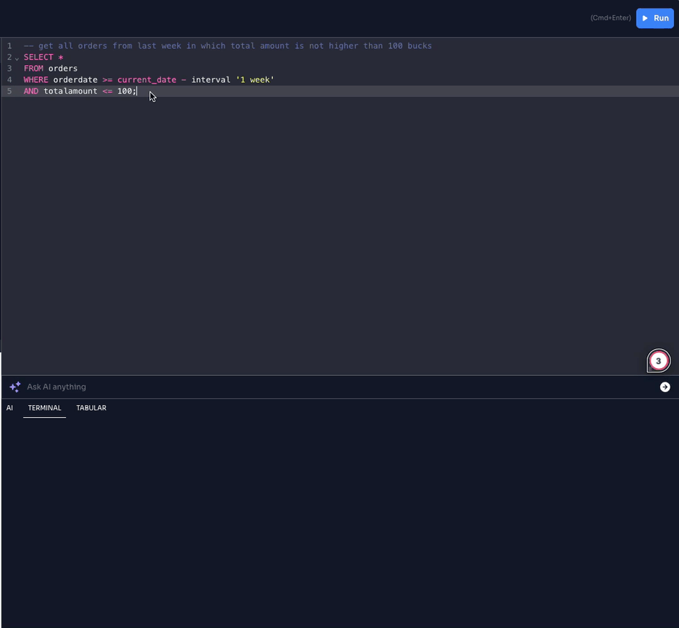This screenshot has width=679, height=628.
Task: Click the Run query button
Action: (654, 18)
